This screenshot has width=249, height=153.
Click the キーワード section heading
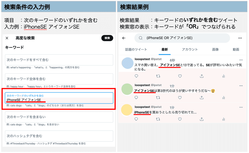pos(14,47)
